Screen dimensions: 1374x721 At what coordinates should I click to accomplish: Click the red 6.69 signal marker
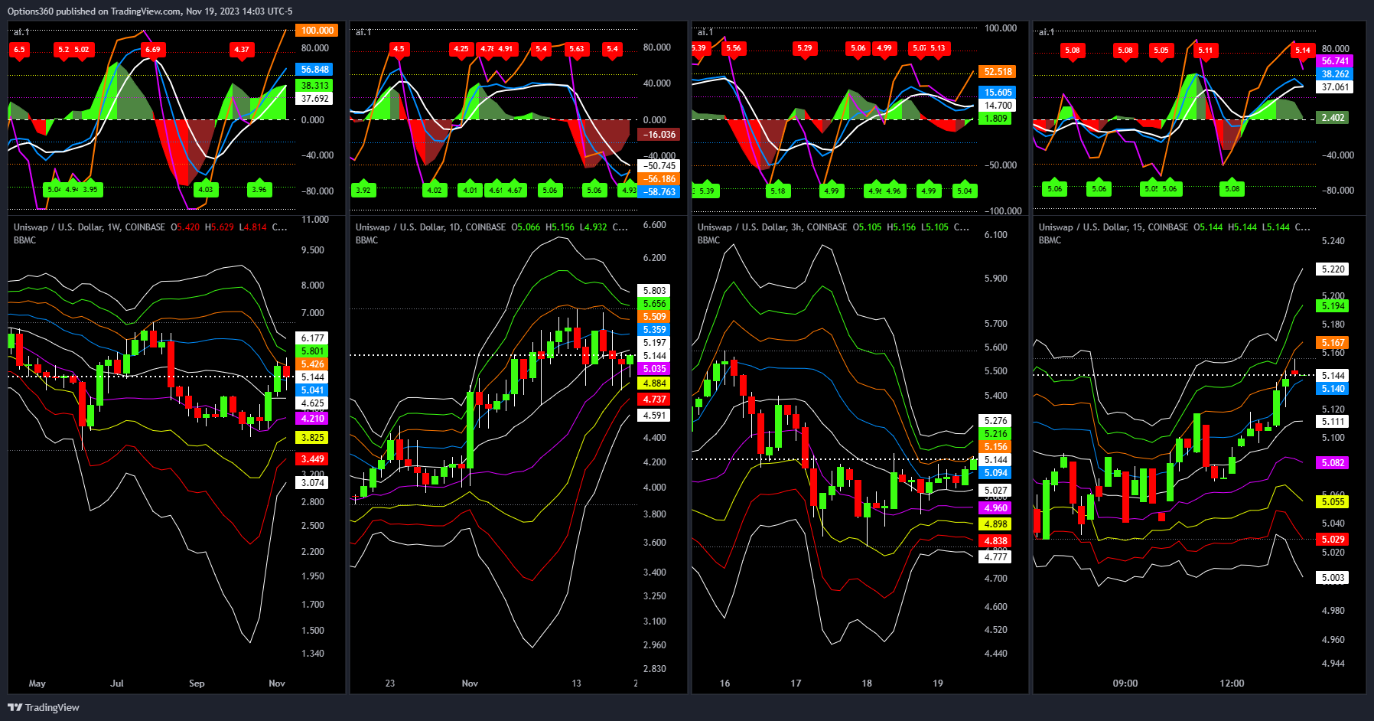click(153, 50)
